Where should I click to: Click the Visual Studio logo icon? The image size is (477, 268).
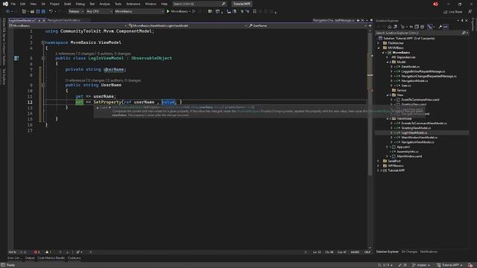pos(5,4)
